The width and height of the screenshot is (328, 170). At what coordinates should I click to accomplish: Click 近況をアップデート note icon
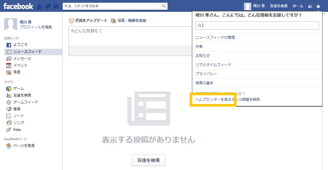pyautogui.click(x=71, y=21)
